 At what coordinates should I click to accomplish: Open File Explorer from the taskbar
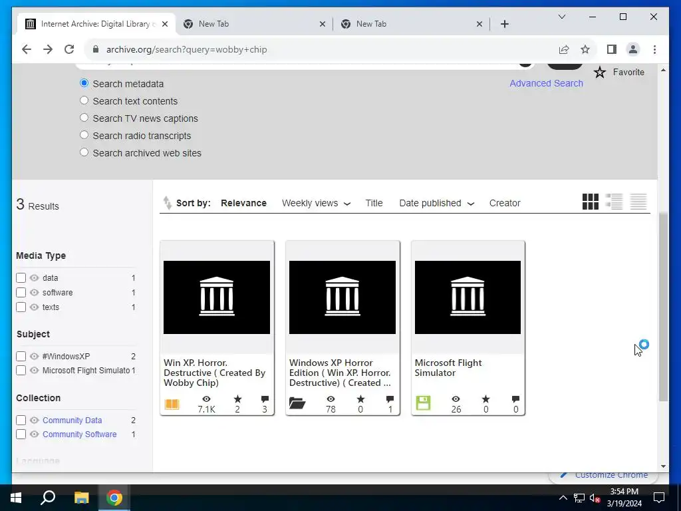point(81,498)
